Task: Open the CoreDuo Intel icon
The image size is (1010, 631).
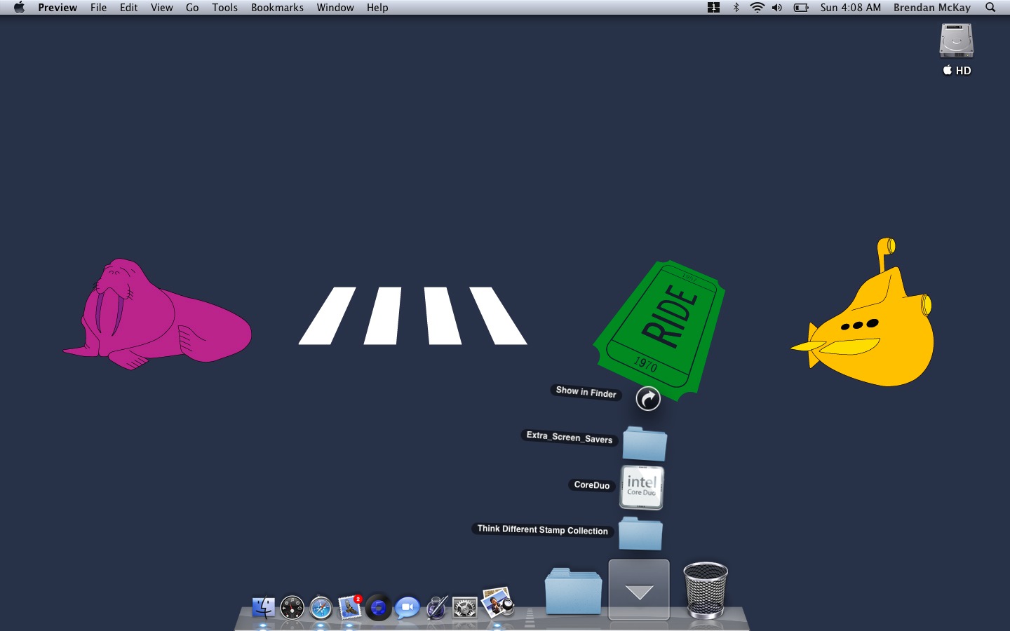Action: point(642,487)
